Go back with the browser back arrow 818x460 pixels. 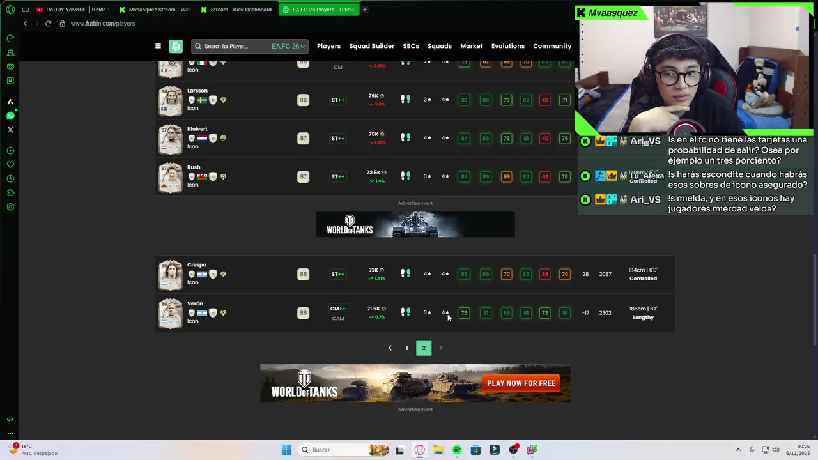point(26,24)
